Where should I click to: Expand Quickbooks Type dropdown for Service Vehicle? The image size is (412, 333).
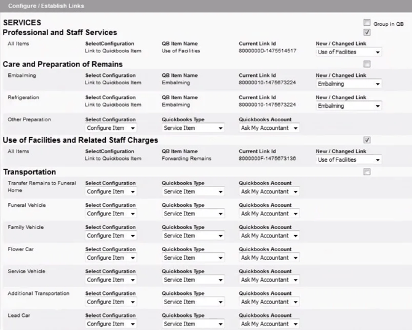[x=192, y=280]
